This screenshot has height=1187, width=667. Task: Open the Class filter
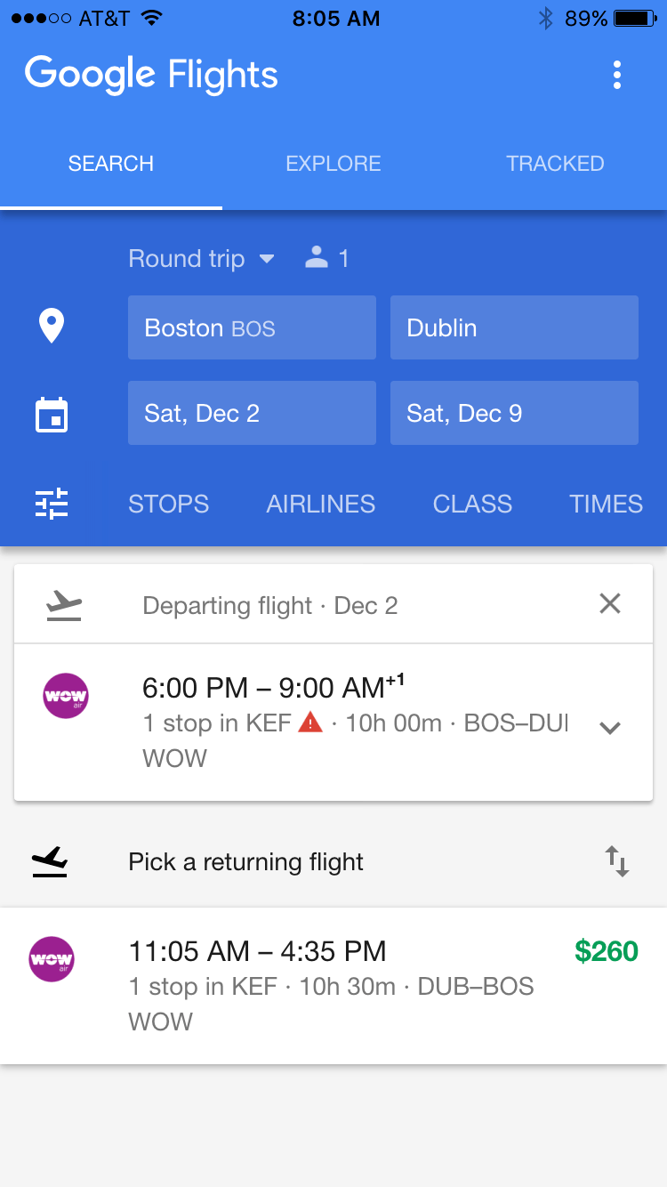[472, 504]
